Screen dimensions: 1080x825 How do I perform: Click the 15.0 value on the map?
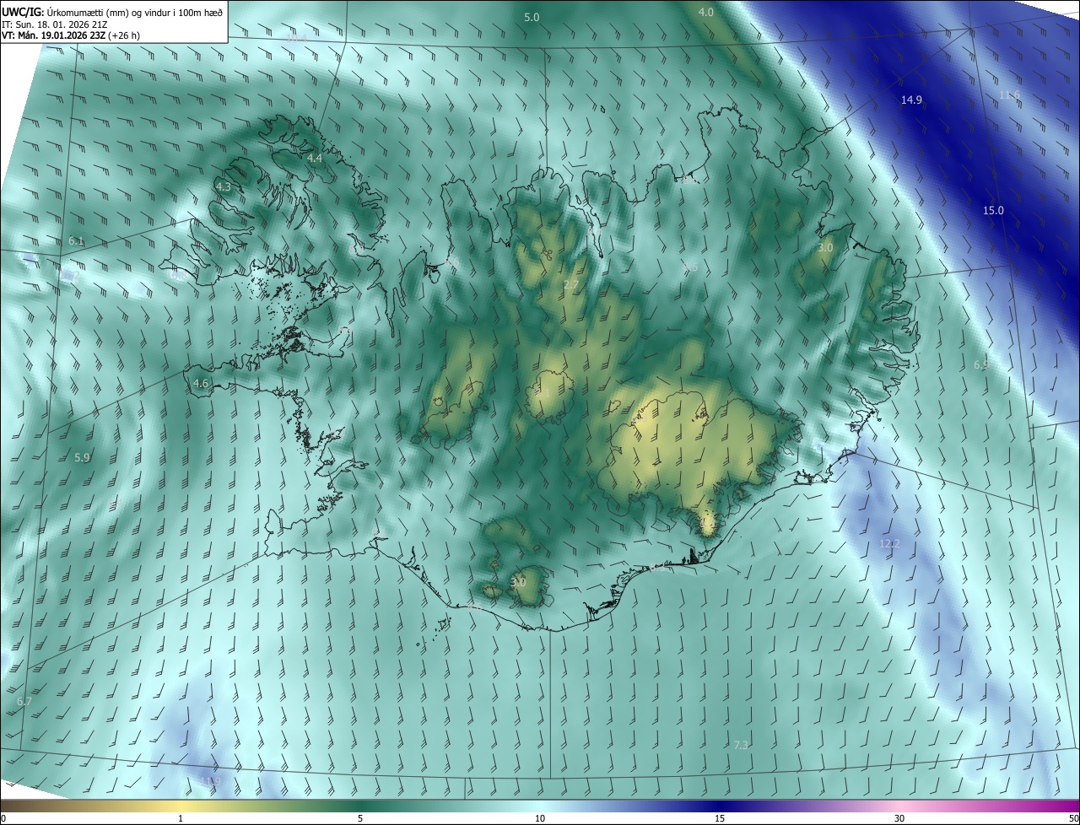[994, 210]
